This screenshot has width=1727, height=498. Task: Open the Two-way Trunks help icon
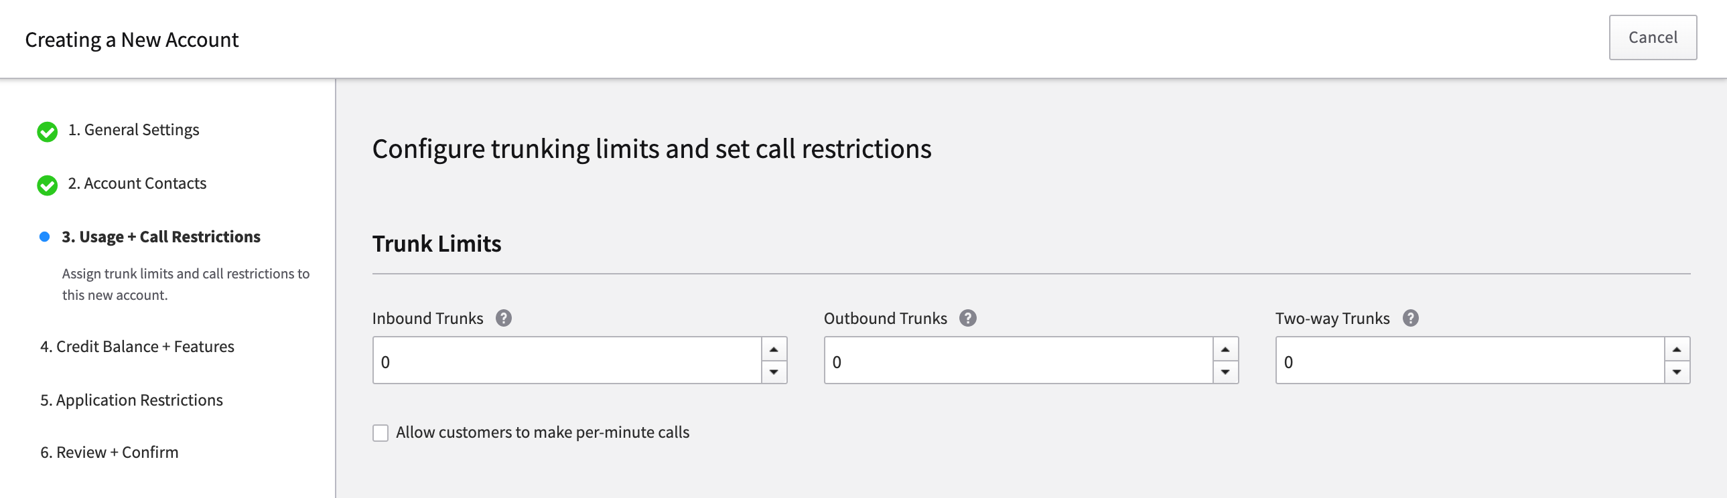[1411, 319]
